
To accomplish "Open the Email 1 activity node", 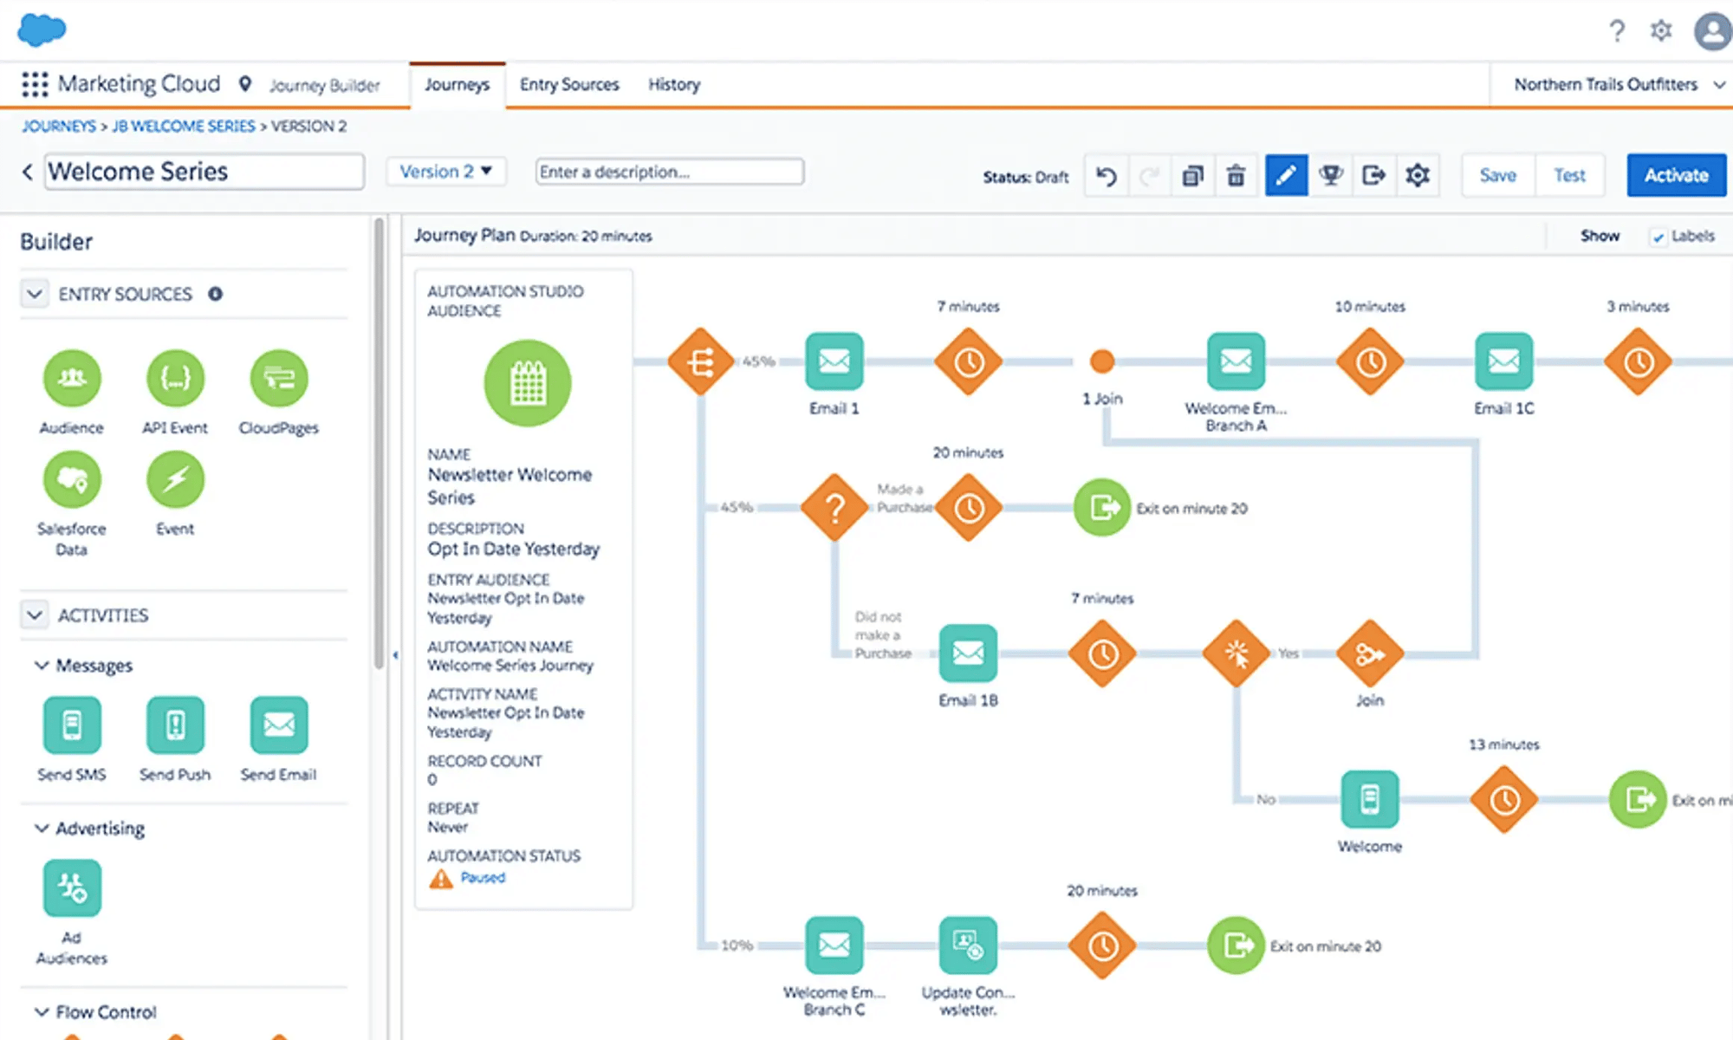I will [834, 361].
